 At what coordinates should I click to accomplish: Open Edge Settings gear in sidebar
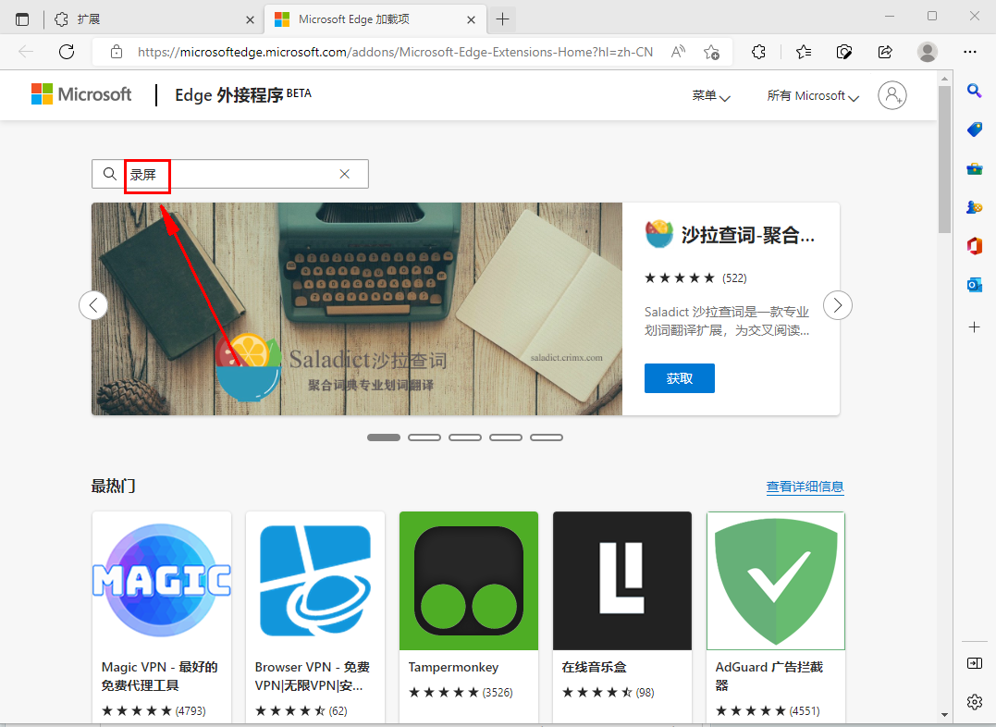click(974, 702)
